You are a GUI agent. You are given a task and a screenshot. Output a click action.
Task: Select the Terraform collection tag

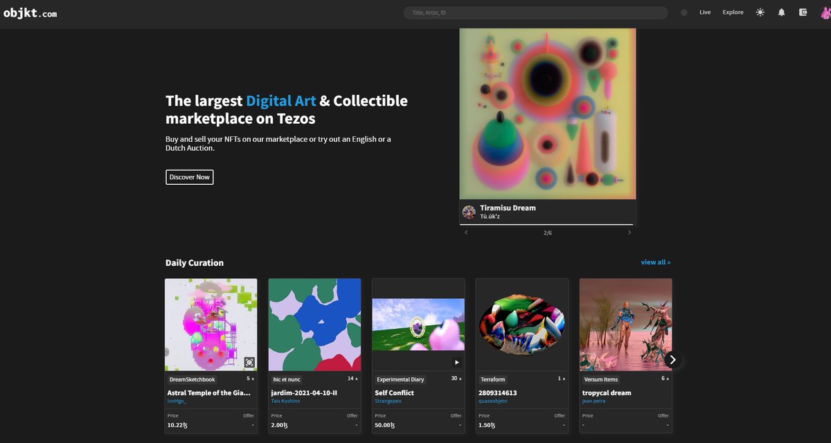click(x=492, y=379)
